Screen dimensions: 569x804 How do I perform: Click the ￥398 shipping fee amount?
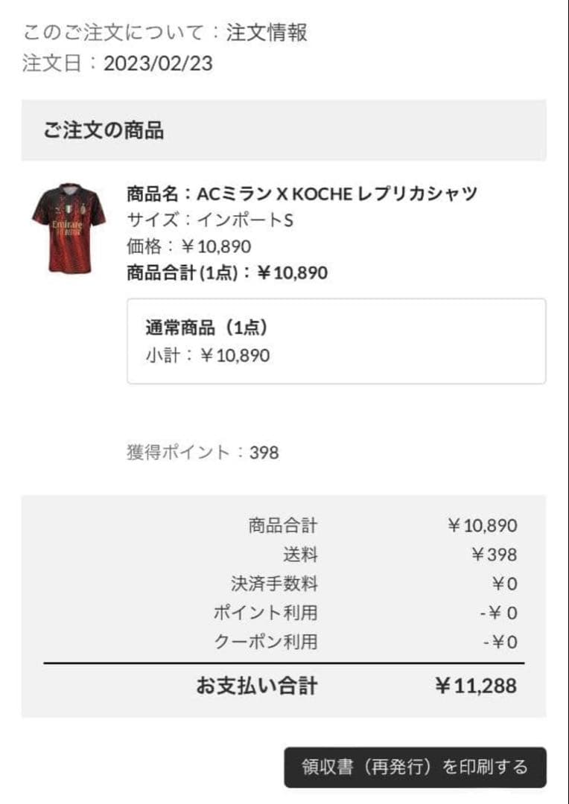click(x=494, y=555)
